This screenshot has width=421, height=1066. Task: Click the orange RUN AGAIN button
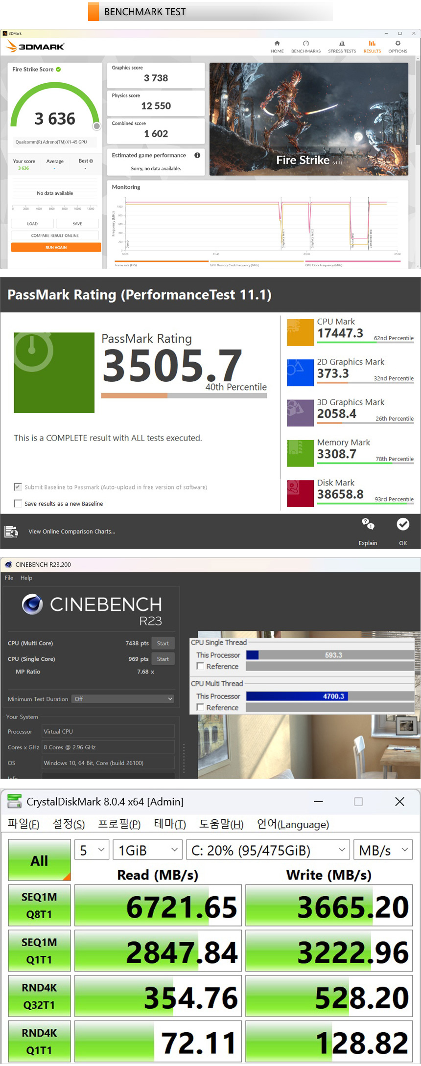click(56, 248)
